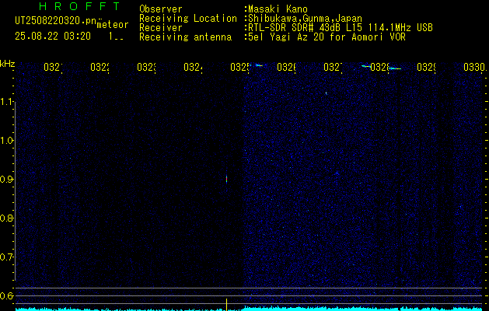The width and height of the screenshot is (489, 311).
Task: Click 5el Yagi Az 20 antenna text
Action: pos(327,37)
